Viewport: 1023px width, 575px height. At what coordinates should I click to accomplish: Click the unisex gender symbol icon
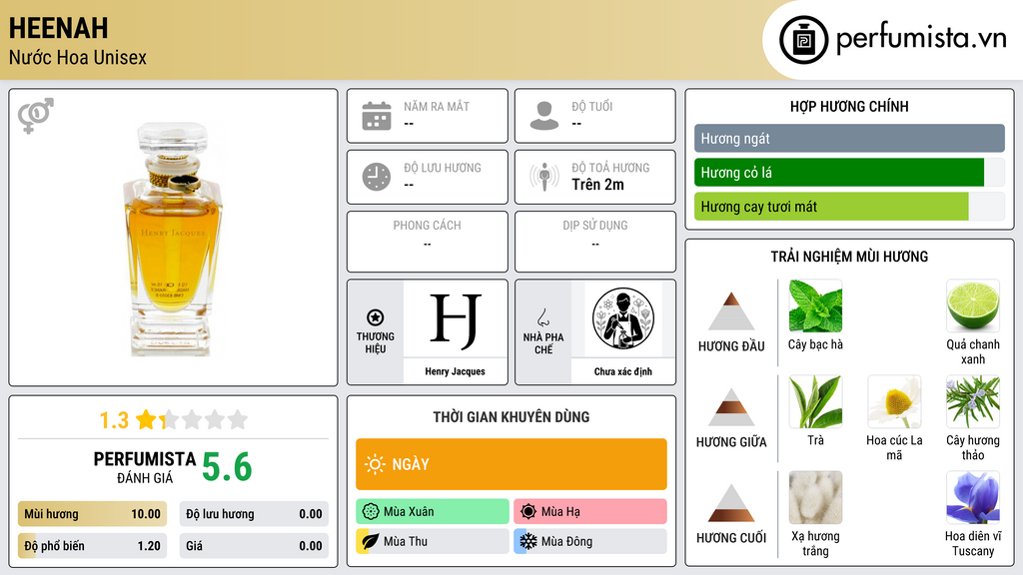(36, 116)
